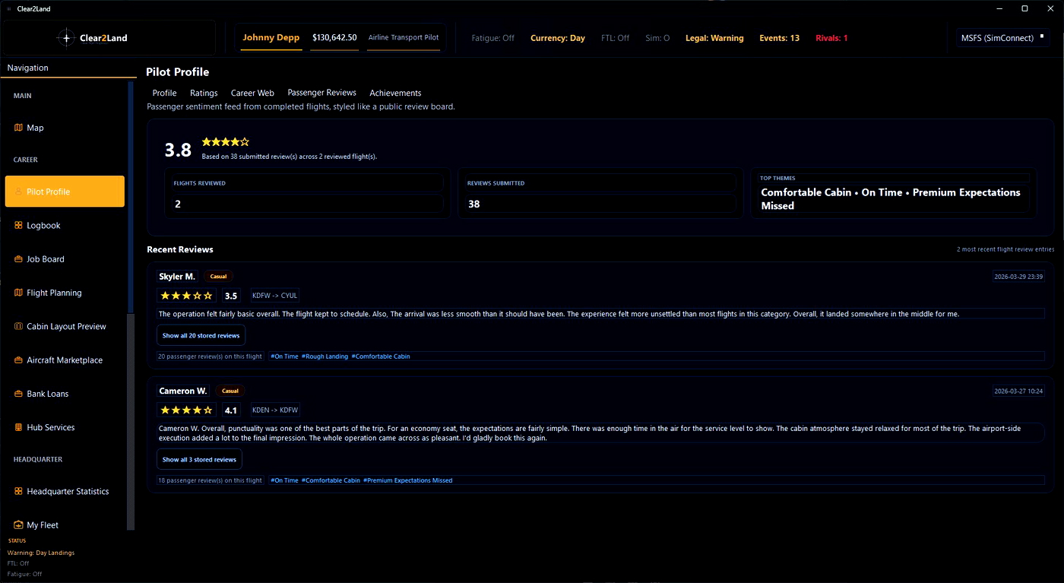
Task: Show all 3 stored reviews
Action: click(x=199, y=459)
